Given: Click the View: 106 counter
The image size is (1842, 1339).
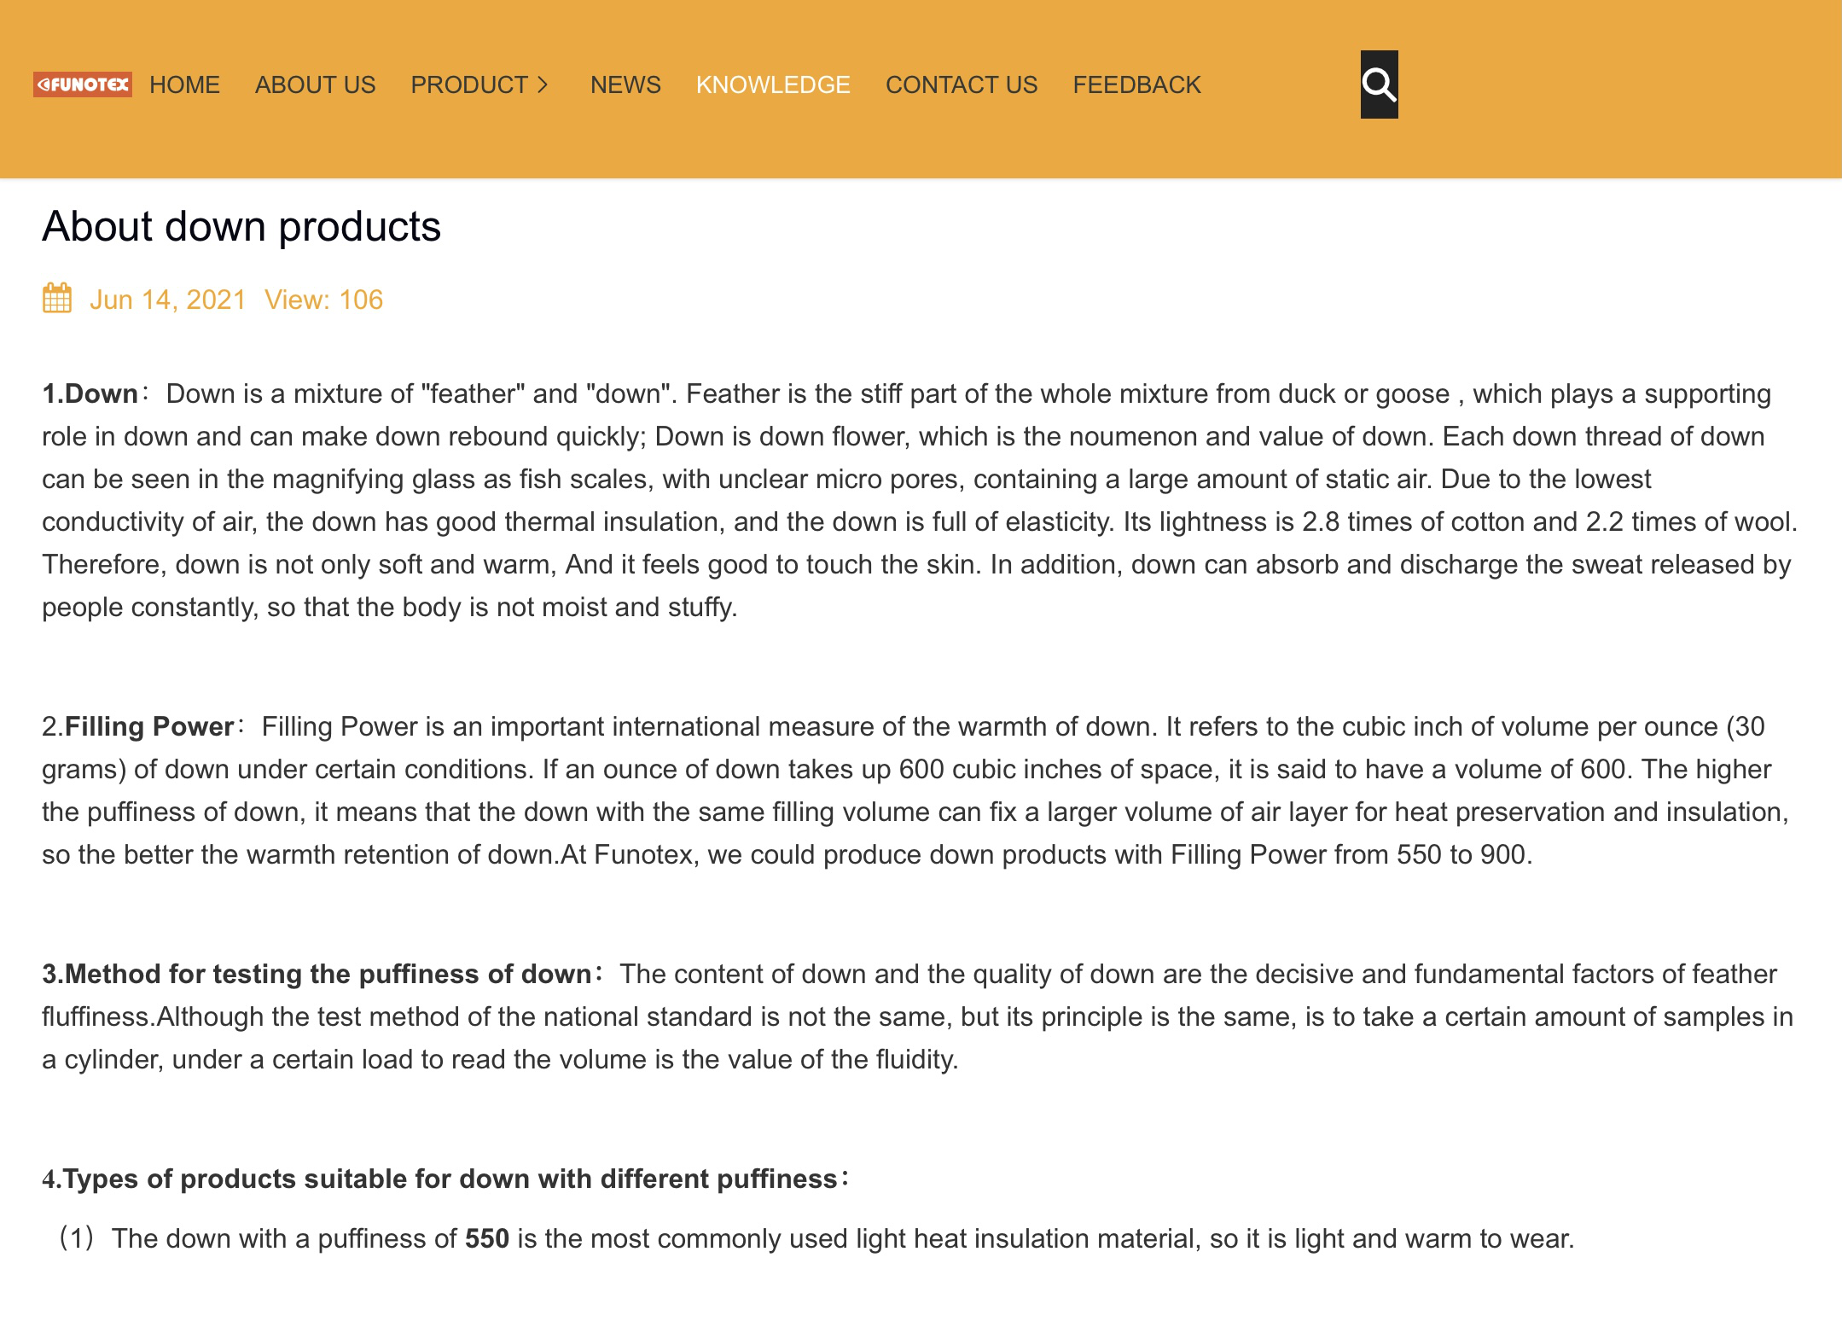Looking at the screenshot, I should click(323, 300).
